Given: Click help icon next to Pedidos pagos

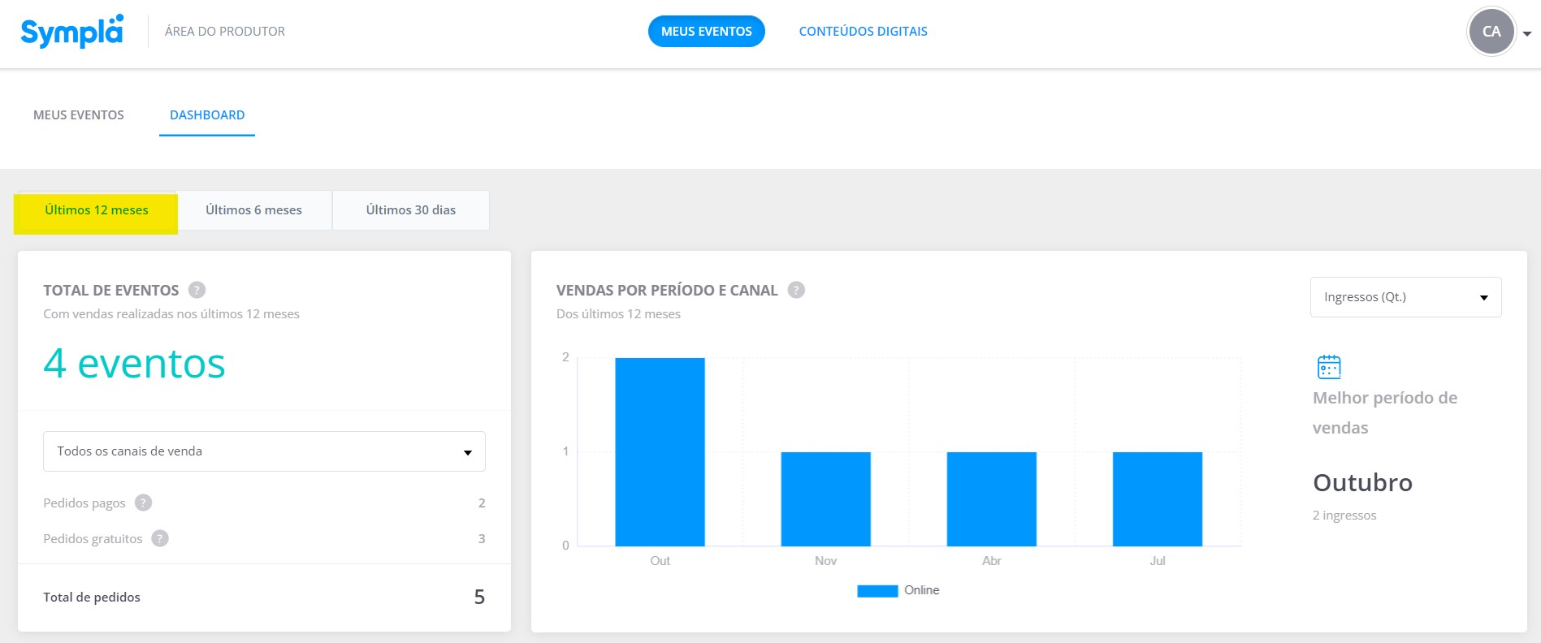Looking at the screenshot, I should 143,503.
